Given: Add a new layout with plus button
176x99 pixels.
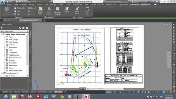Looking at the screenshot, I should (65, 92).
